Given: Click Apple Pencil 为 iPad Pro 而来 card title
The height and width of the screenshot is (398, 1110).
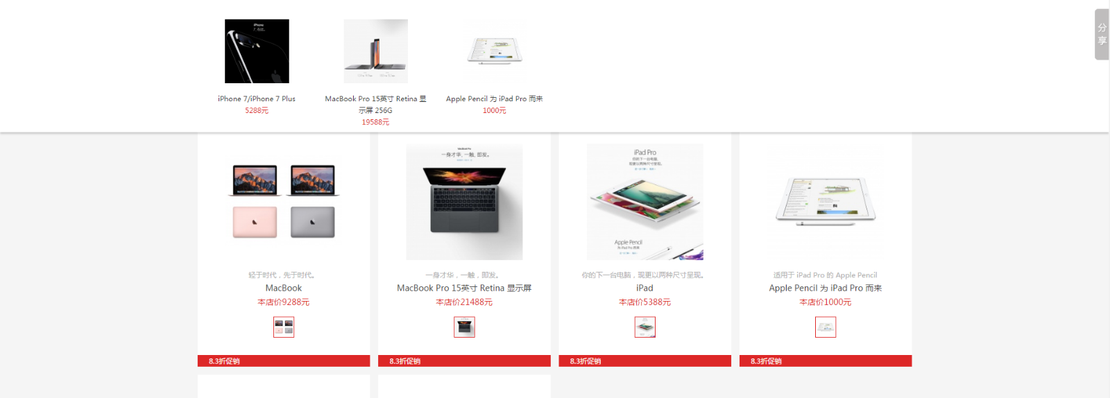Looking at the screenshot, I should (x=826, y=288).
